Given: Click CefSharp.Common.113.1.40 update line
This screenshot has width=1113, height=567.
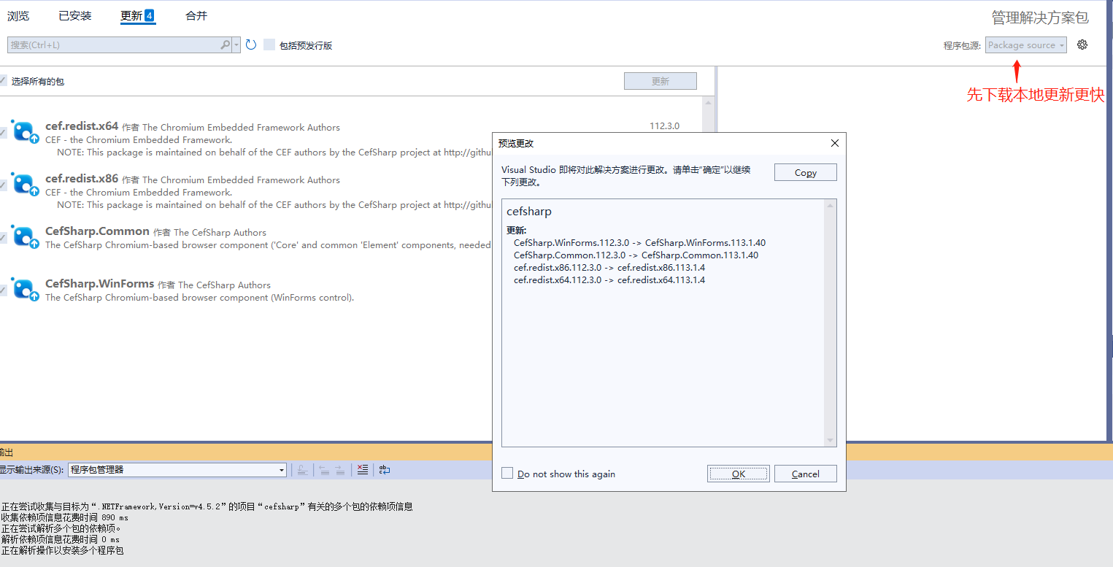Looking at the screenshot, I should pyautogui.click(x=636, y=255).
